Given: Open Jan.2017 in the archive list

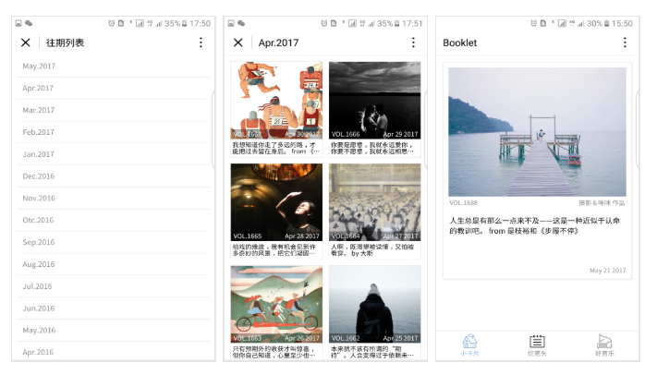Looking at the screenshot, I should (113, 154).
